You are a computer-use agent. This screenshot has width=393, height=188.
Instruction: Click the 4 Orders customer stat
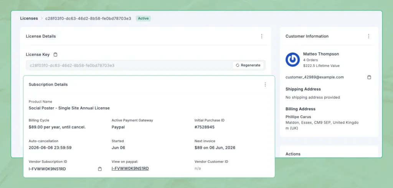311,60
